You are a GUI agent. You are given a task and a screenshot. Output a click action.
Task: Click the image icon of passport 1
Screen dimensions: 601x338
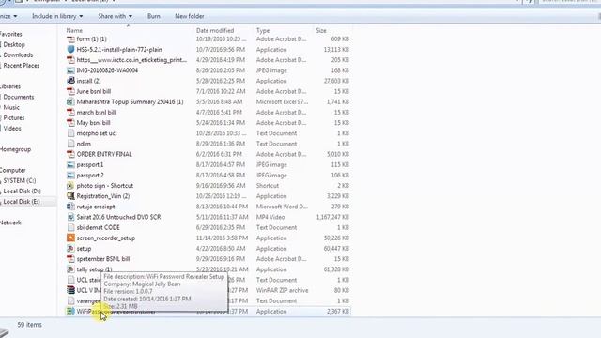pos(70,165)
